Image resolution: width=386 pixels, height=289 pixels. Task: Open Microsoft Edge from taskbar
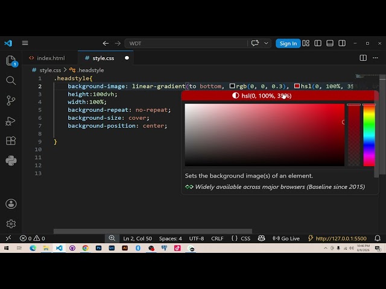click(33, 248)
